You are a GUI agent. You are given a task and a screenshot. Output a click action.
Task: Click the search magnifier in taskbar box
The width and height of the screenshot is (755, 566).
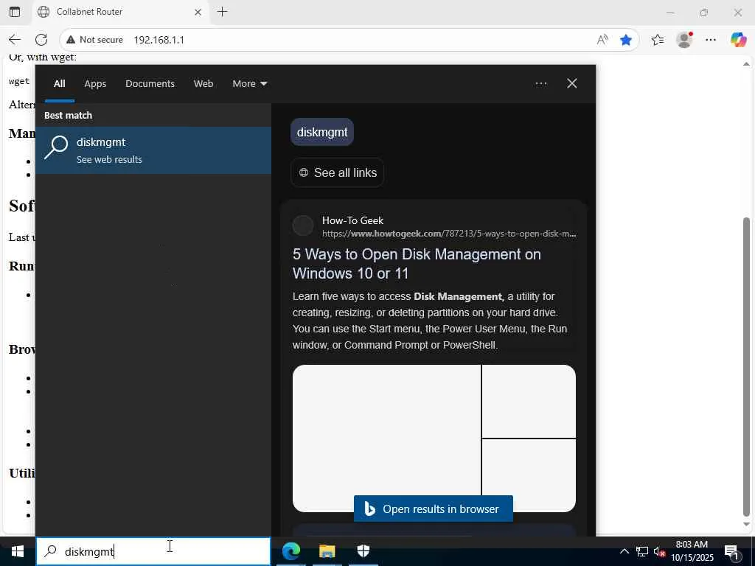point(50,551)
